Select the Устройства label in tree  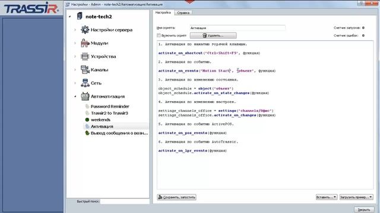[x=103, y=56]
